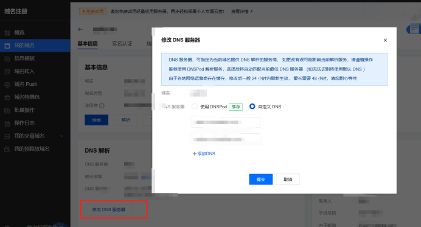Click the 域名转入 sidebar icon
421x227 pixels.
tap(7, 72)
